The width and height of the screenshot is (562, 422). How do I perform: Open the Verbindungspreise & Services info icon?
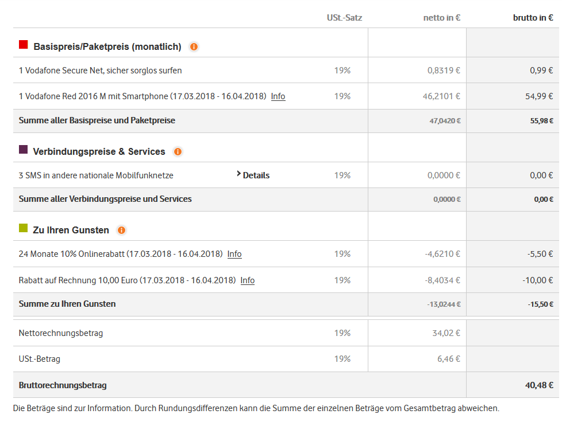point(178,151)
